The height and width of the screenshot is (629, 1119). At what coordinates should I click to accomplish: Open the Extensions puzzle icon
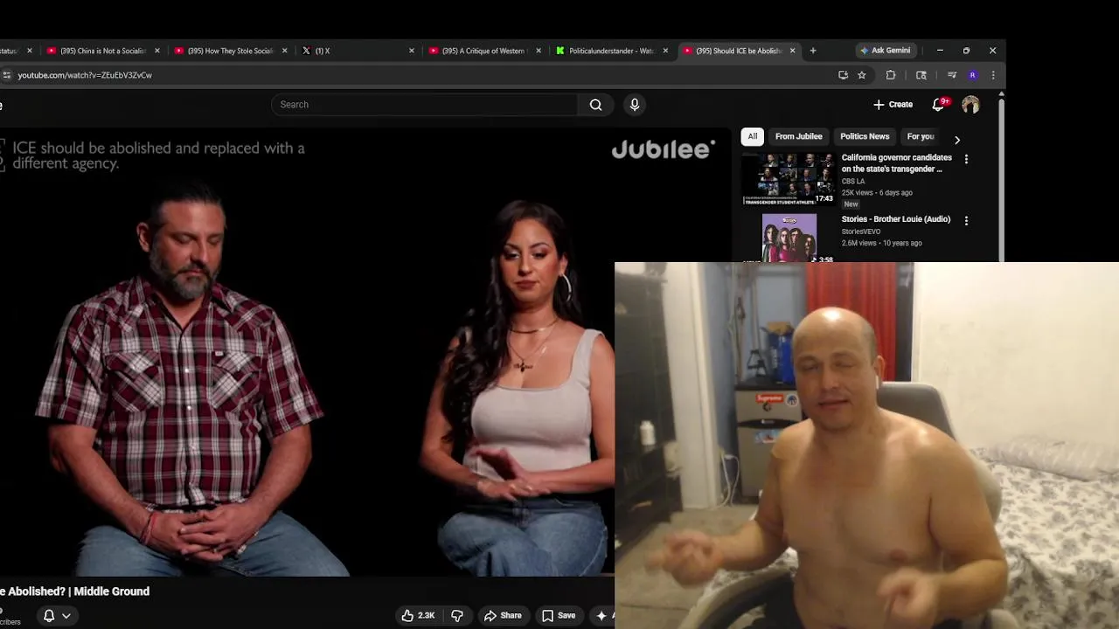pyautogui.click(x=891, y=75)
